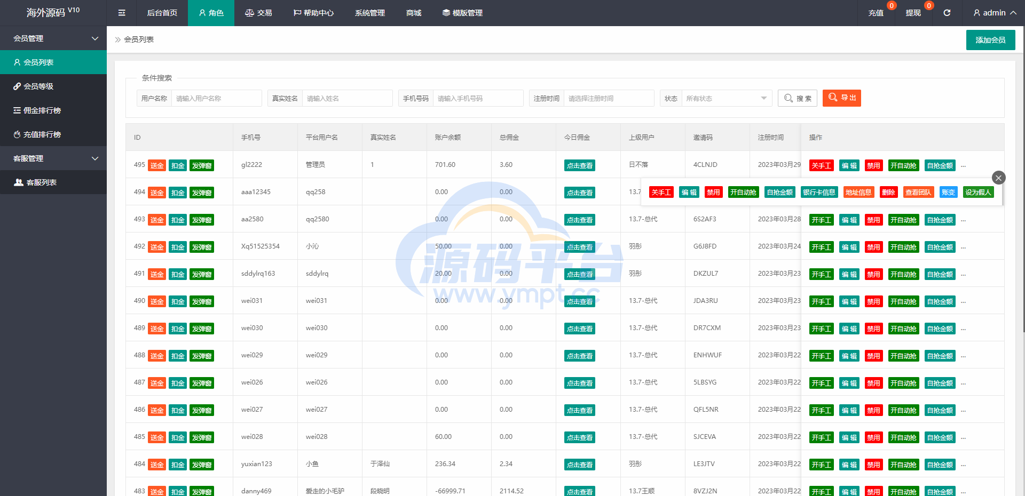This screenshot has height=496, width=1025.
Task: Open the 充值 notification item
Action: 876,13
